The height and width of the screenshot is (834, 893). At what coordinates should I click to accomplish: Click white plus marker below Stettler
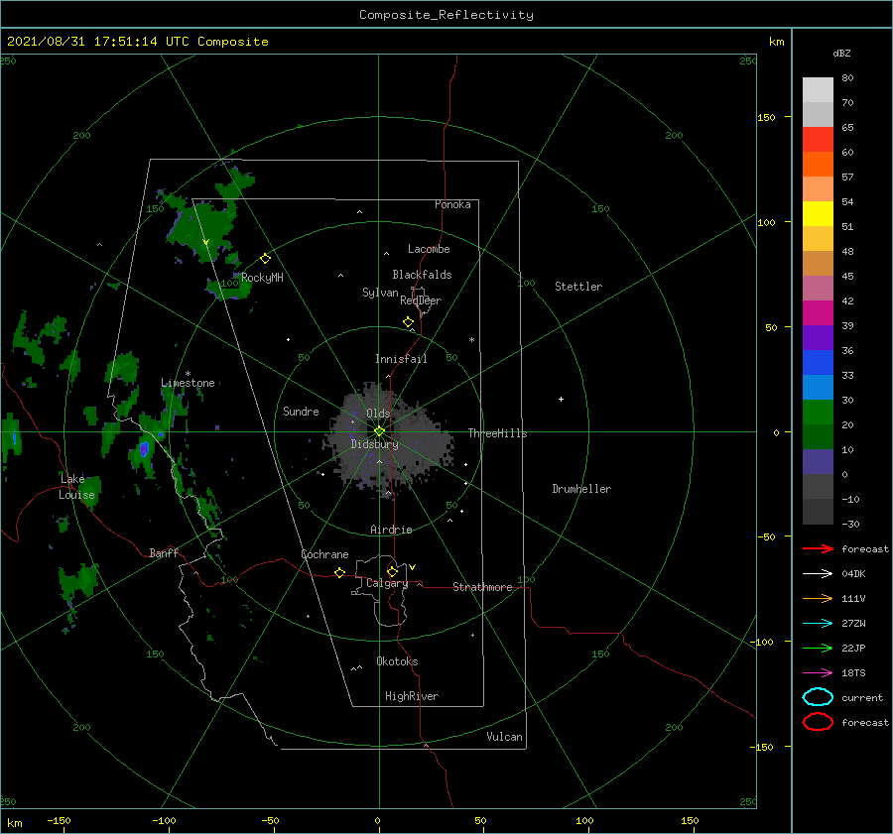(x=561, y=399)
